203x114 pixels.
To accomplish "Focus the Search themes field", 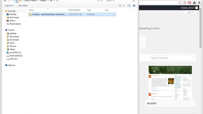I will (172, 58).
